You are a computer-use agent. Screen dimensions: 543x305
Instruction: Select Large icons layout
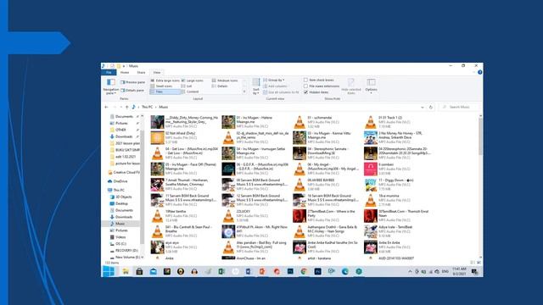pos(193,80)
